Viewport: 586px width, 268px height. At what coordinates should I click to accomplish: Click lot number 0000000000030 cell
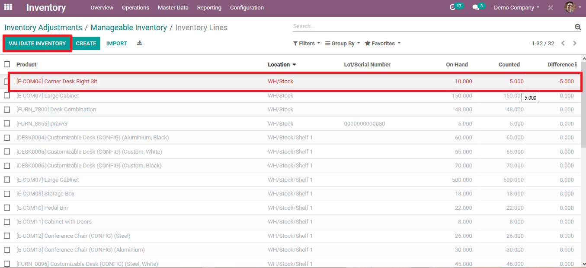click(365, 124)
